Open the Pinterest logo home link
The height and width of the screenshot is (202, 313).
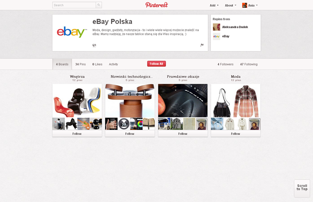pyautogui.click(x=157, y=5)
